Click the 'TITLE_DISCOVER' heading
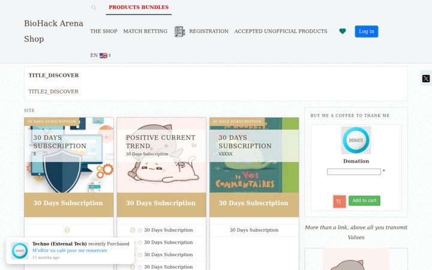 pyautogui.click(x=53, y=75)
